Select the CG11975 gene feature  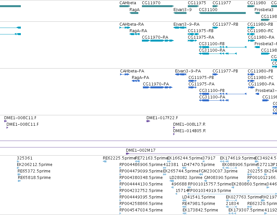(x=193, y=6)
